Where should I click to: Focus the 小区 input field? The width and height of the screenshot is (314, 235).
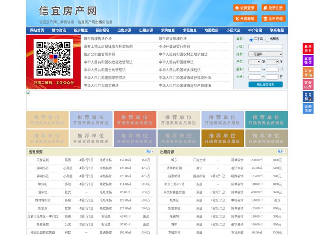tap(266, 47)
